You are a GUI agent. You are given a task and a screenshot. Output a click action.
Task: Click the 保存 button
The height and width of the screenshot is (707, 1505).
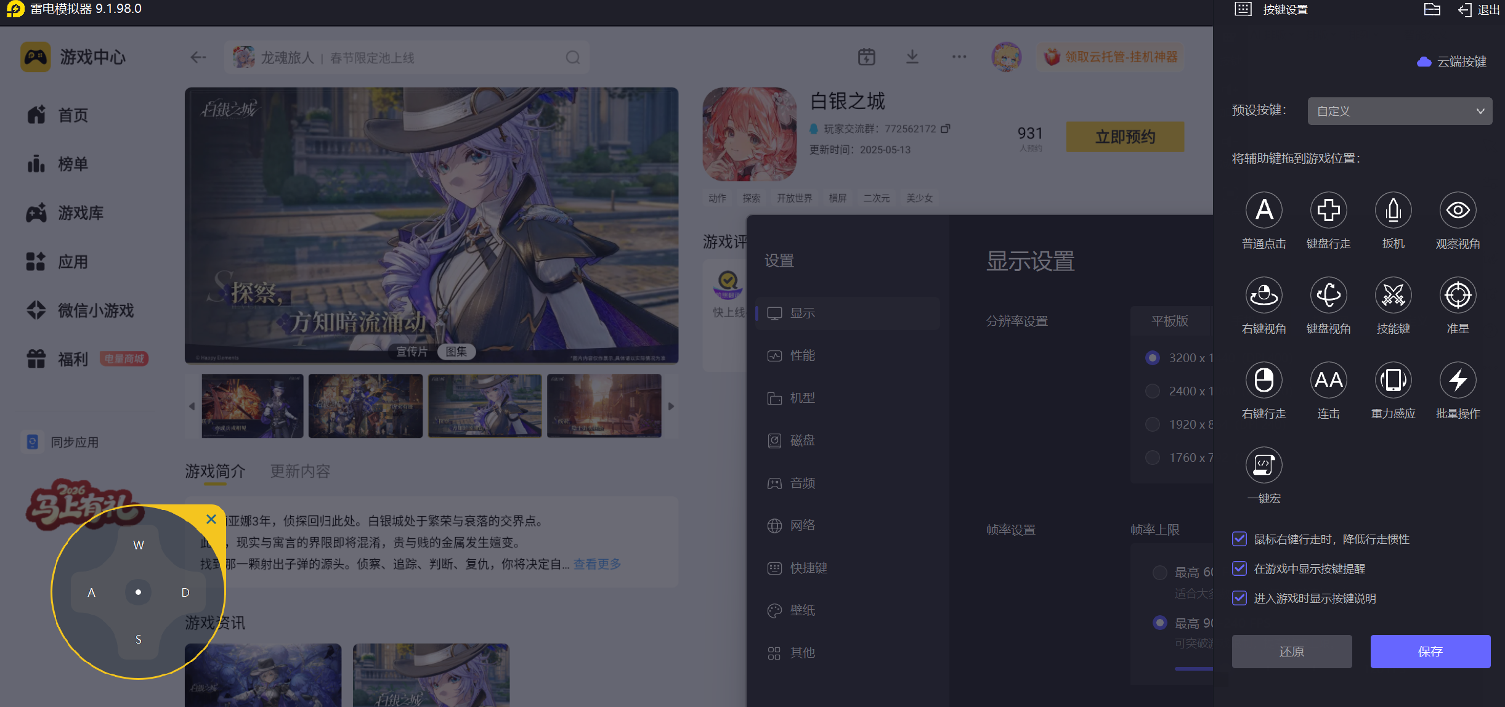1430,652
